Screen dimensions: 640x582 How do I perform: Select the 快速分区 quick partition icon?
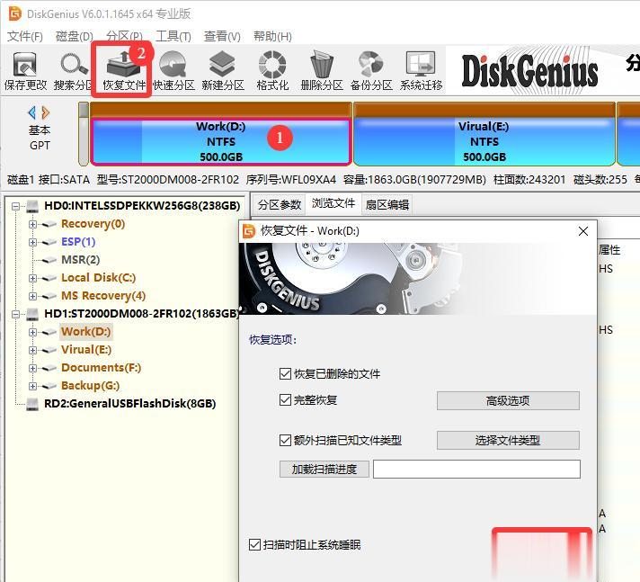tap(173, 71)
